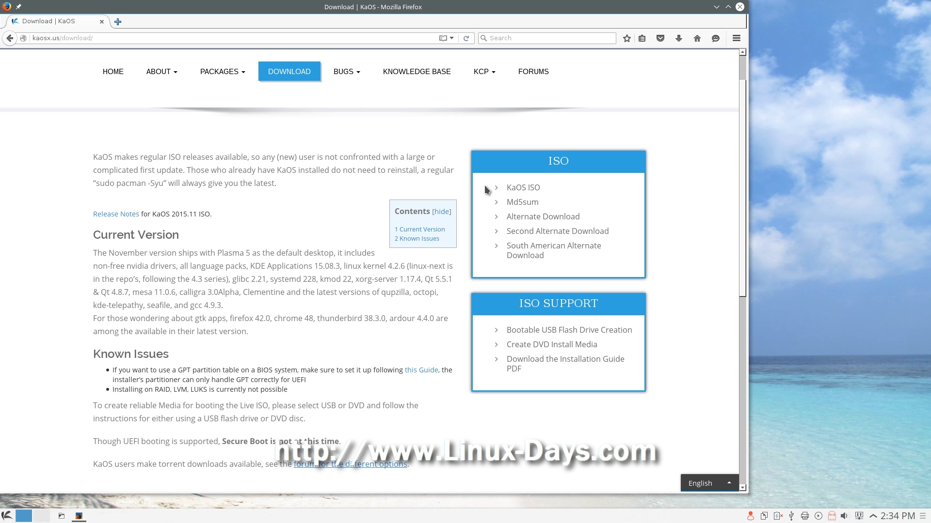This screenshot has width=931, height=523.
Task: Expand hidden system tray icons arrow
Action: [873, 516]
